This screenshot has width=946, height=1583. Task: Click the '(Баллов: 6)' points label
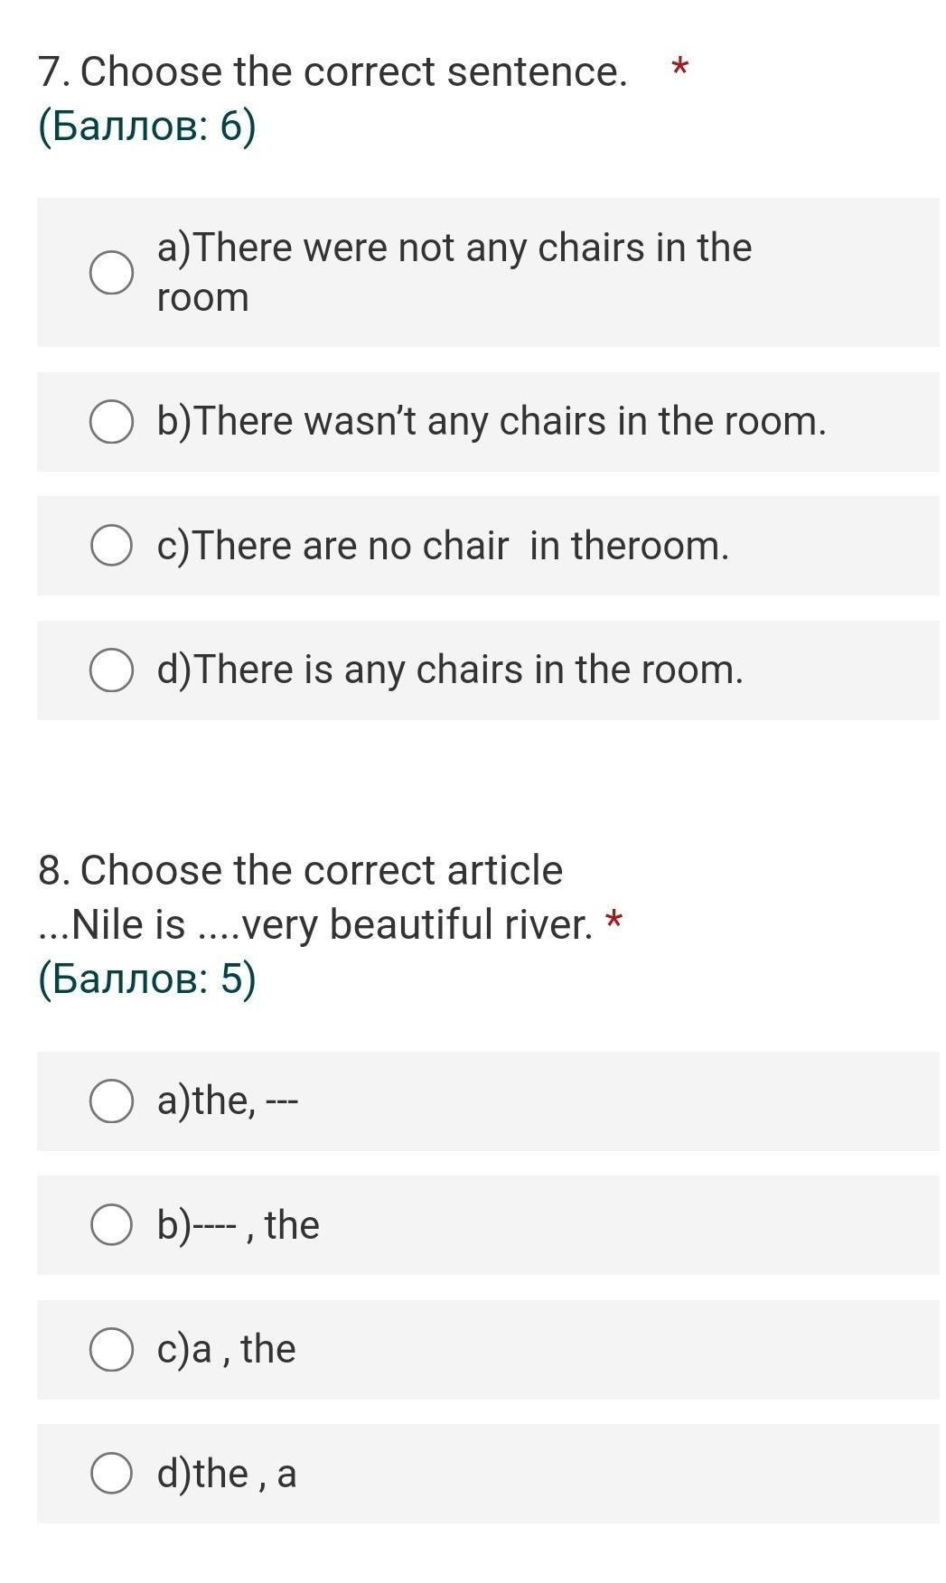click(147, 126)
